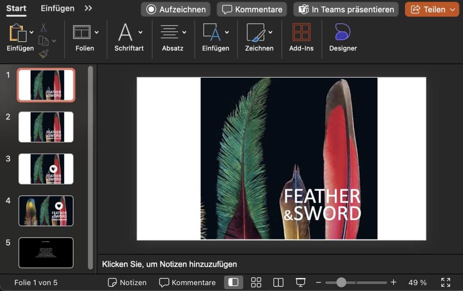
Task: Toggle the Notizen notes pane
Action: click(x=127, y=282)
